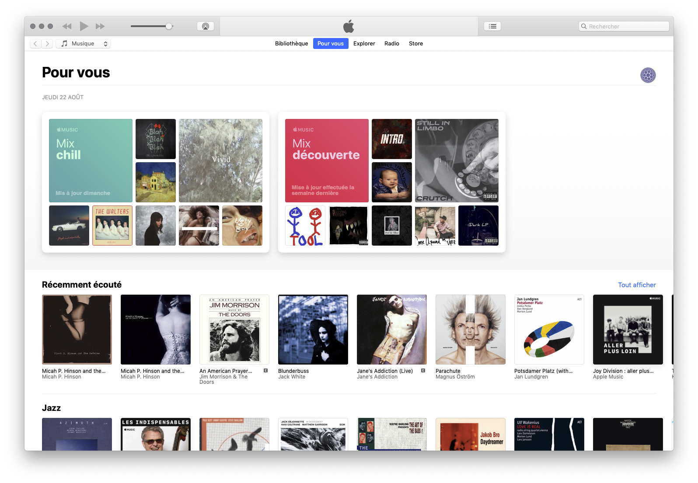Viewport: 698px width, 483px height.
Task: Open the Blunderbuss album by Jack White
Action: (x=313, y=330)
